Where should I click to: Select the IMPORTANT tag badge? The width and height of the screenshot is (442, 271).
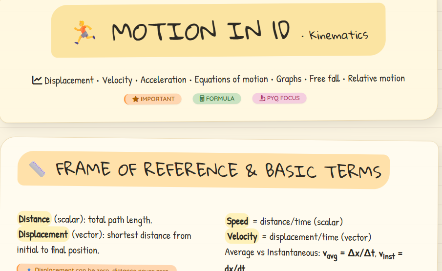[153, 99]
